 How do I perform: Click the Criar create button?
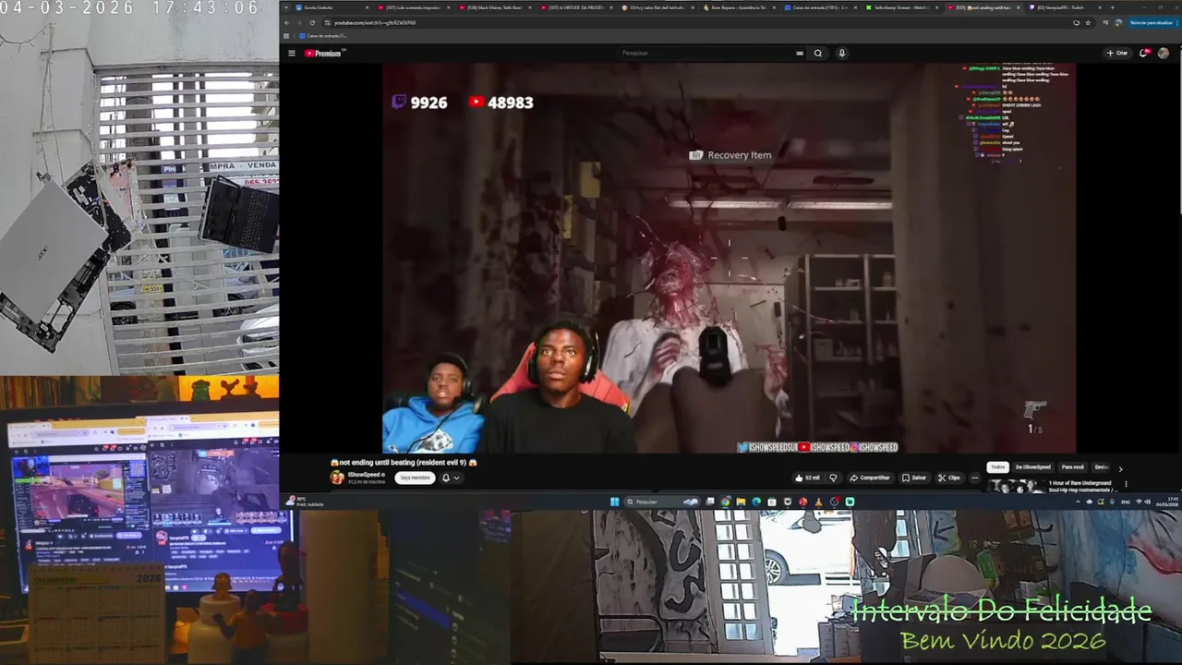pos(1117,53)
